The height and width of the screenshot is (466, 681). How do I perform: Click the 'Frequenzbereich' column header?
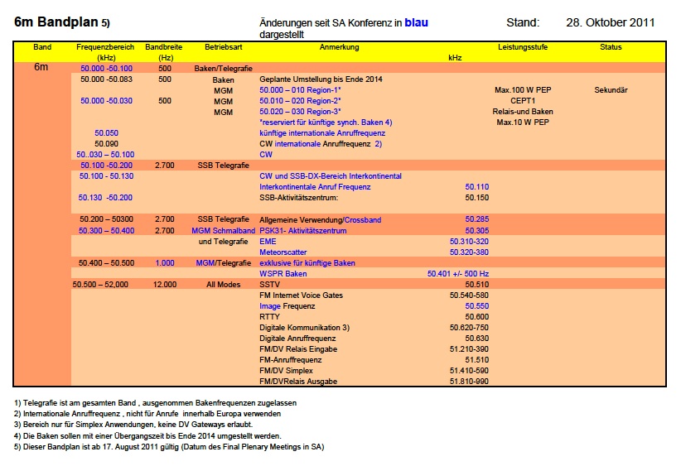105,47
